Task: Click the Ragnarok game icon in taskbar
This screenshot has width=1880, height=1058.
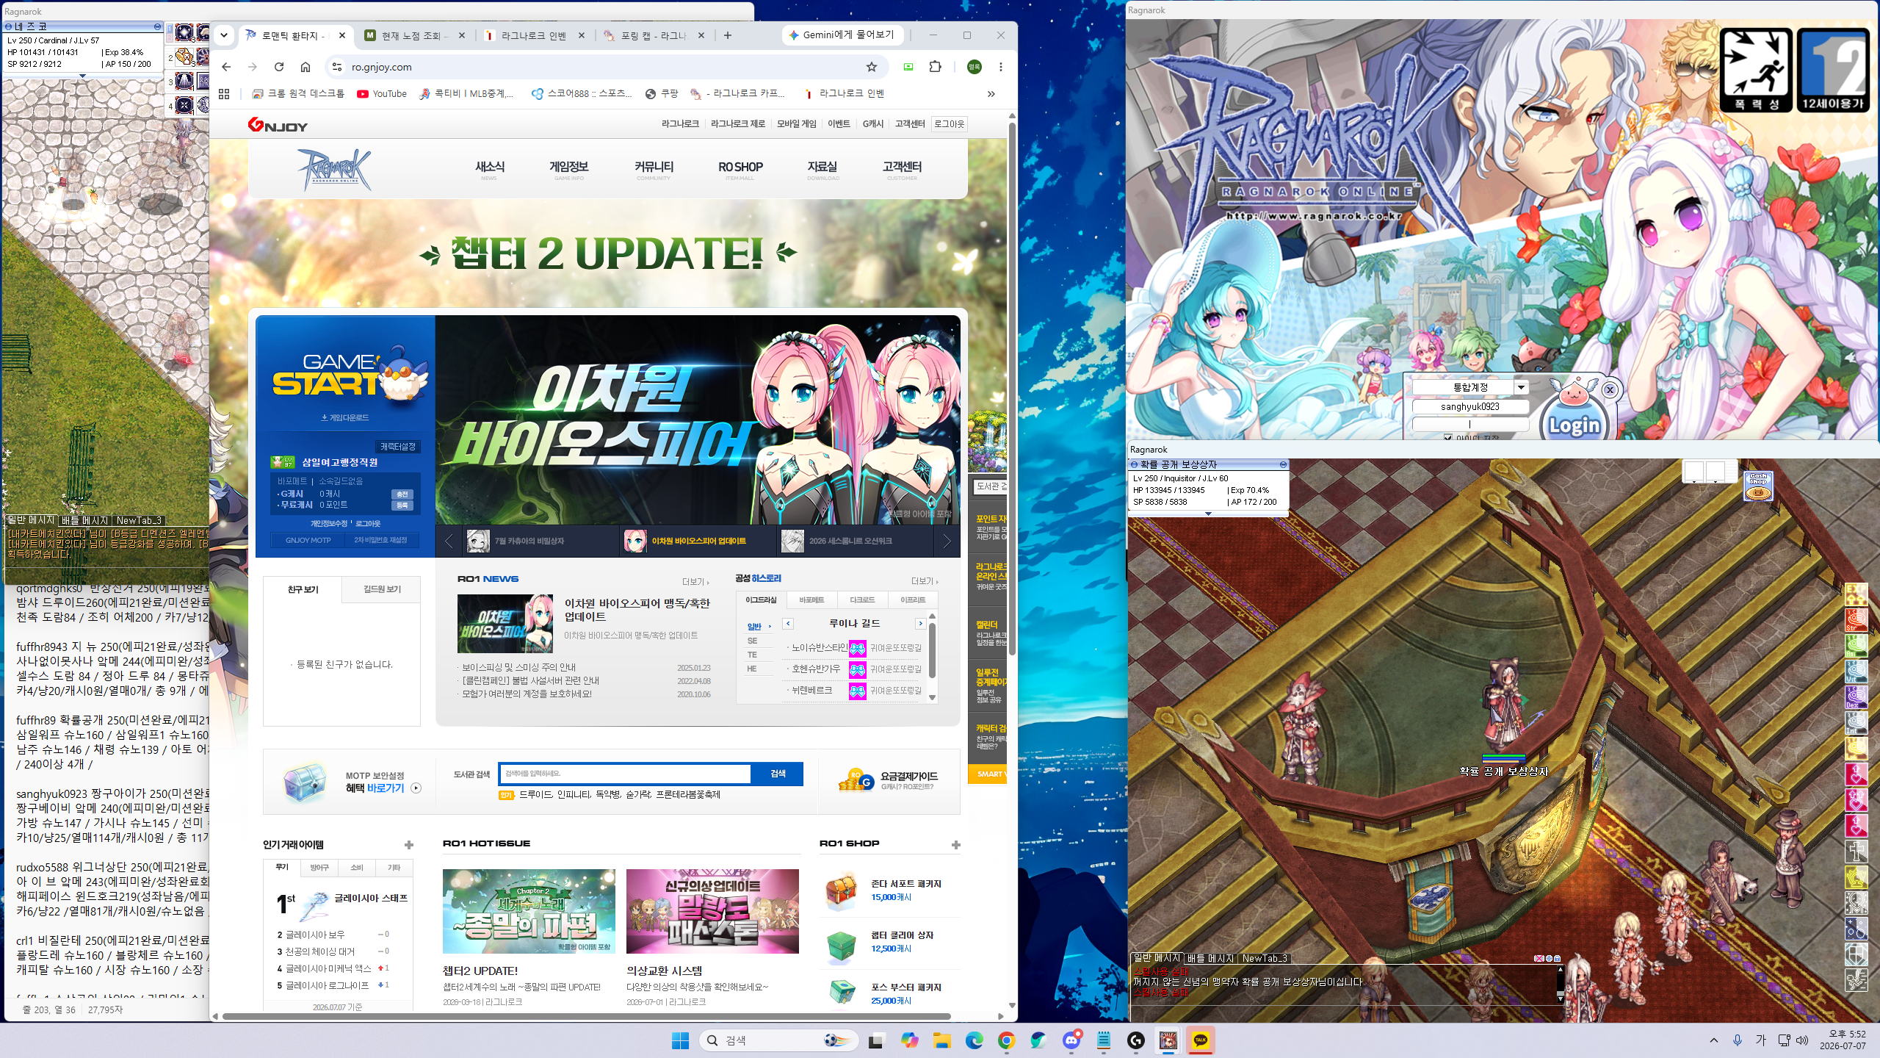Action: point(1168,1040)
